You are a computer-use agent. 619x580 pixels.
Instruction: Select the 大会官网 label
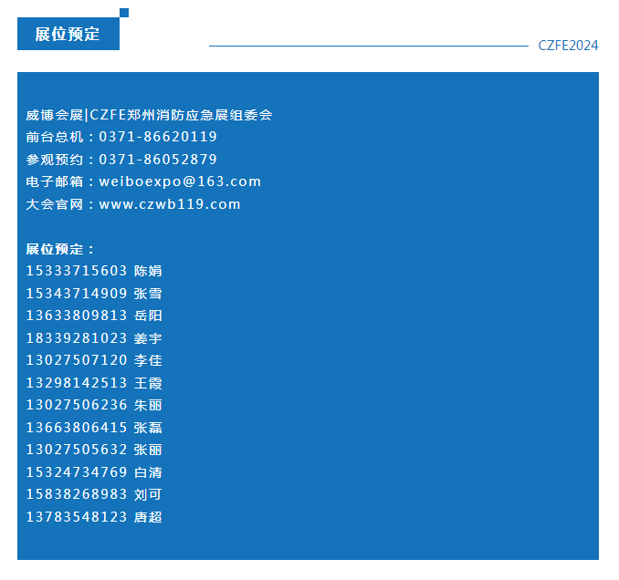[x=55, y=204]
